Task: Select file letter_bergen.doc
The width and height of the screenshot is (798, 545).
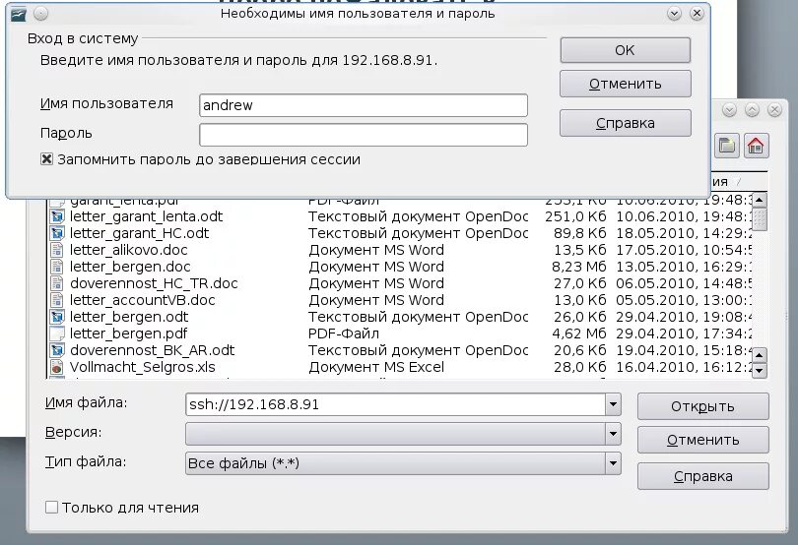Action: (130, 267)
